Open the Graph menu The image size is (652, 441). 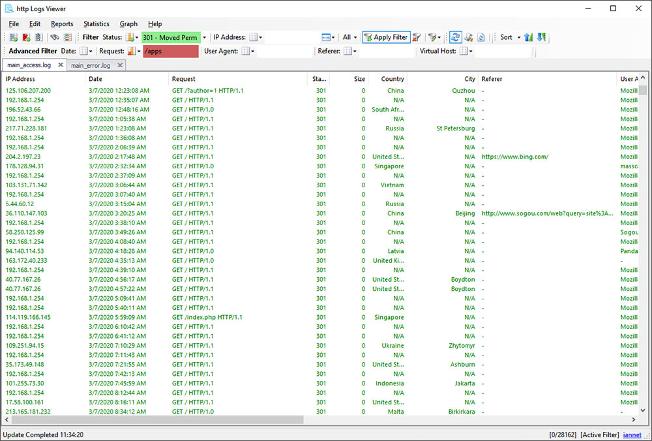pos(128,23)
